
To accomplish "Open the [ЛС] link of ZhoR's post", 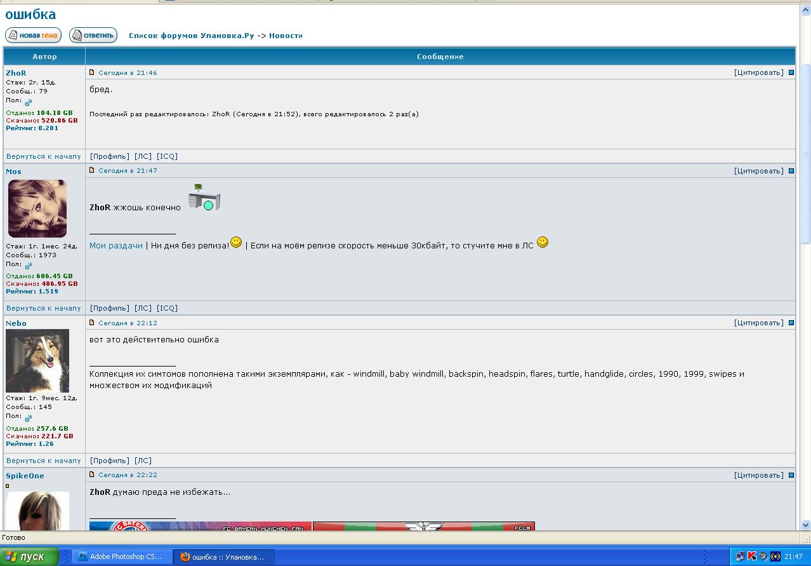I will point(143,156).
